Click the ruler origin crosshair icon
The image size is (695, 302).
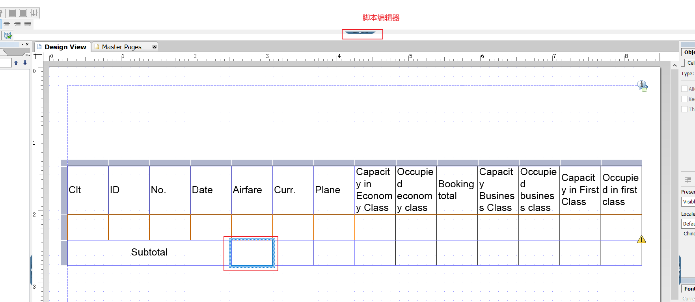(37, 56)
